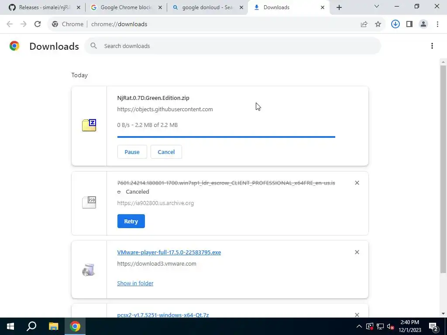Toggle the side panel icon
Viewport: 447px width, 335px height.
click(409, 24)
